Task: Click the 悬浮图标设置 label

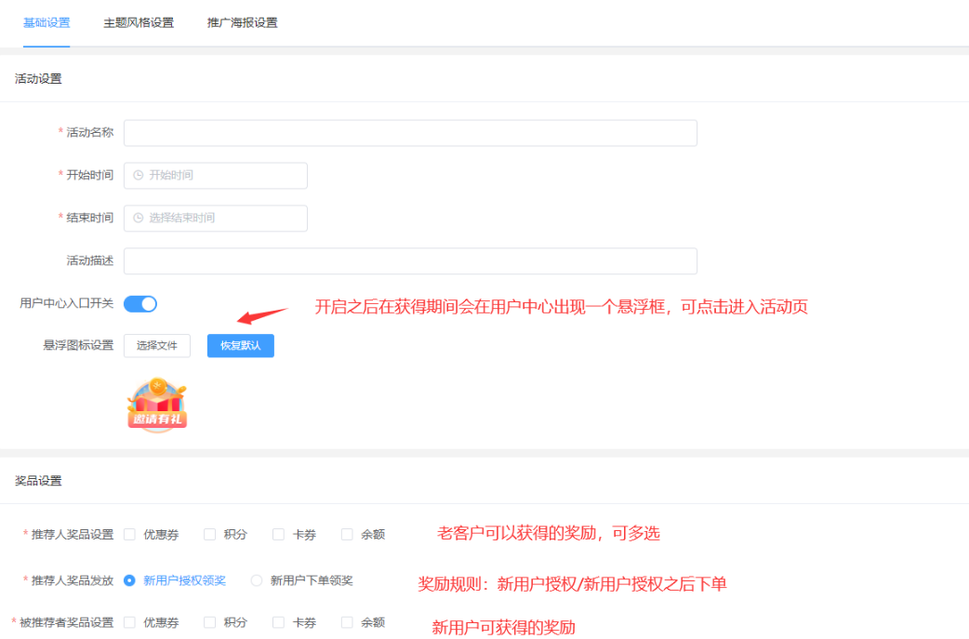Action: [78, 345]
